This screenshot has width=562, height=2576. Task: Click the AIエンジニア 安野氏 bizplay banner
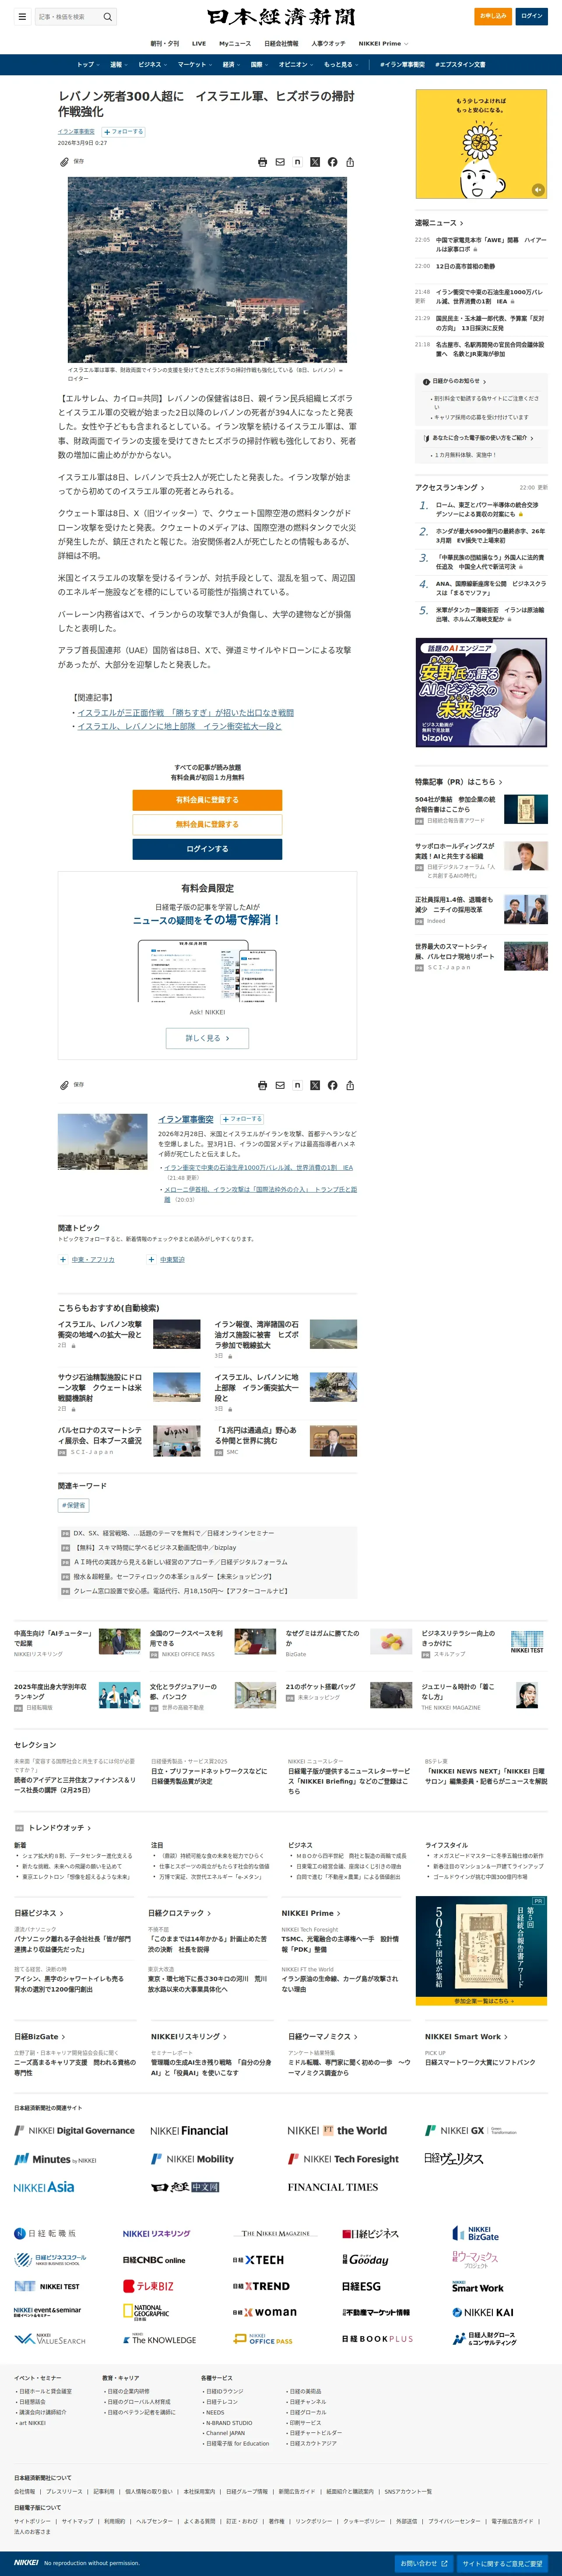[x=481, y=693]
